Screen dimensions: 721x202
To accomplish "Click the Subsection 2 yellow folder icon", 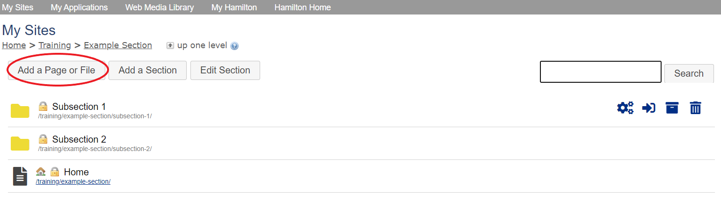I will pyautogui.click(x=20, y=144).
